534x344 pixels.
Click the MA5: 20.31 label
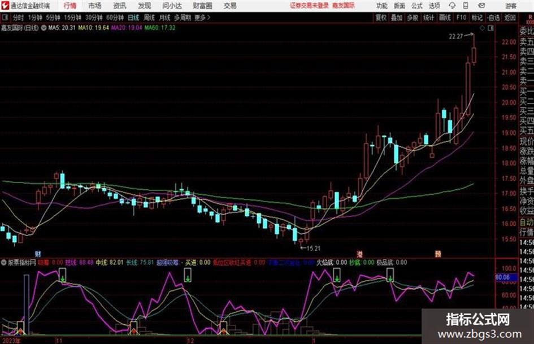(x=62, y=28)
